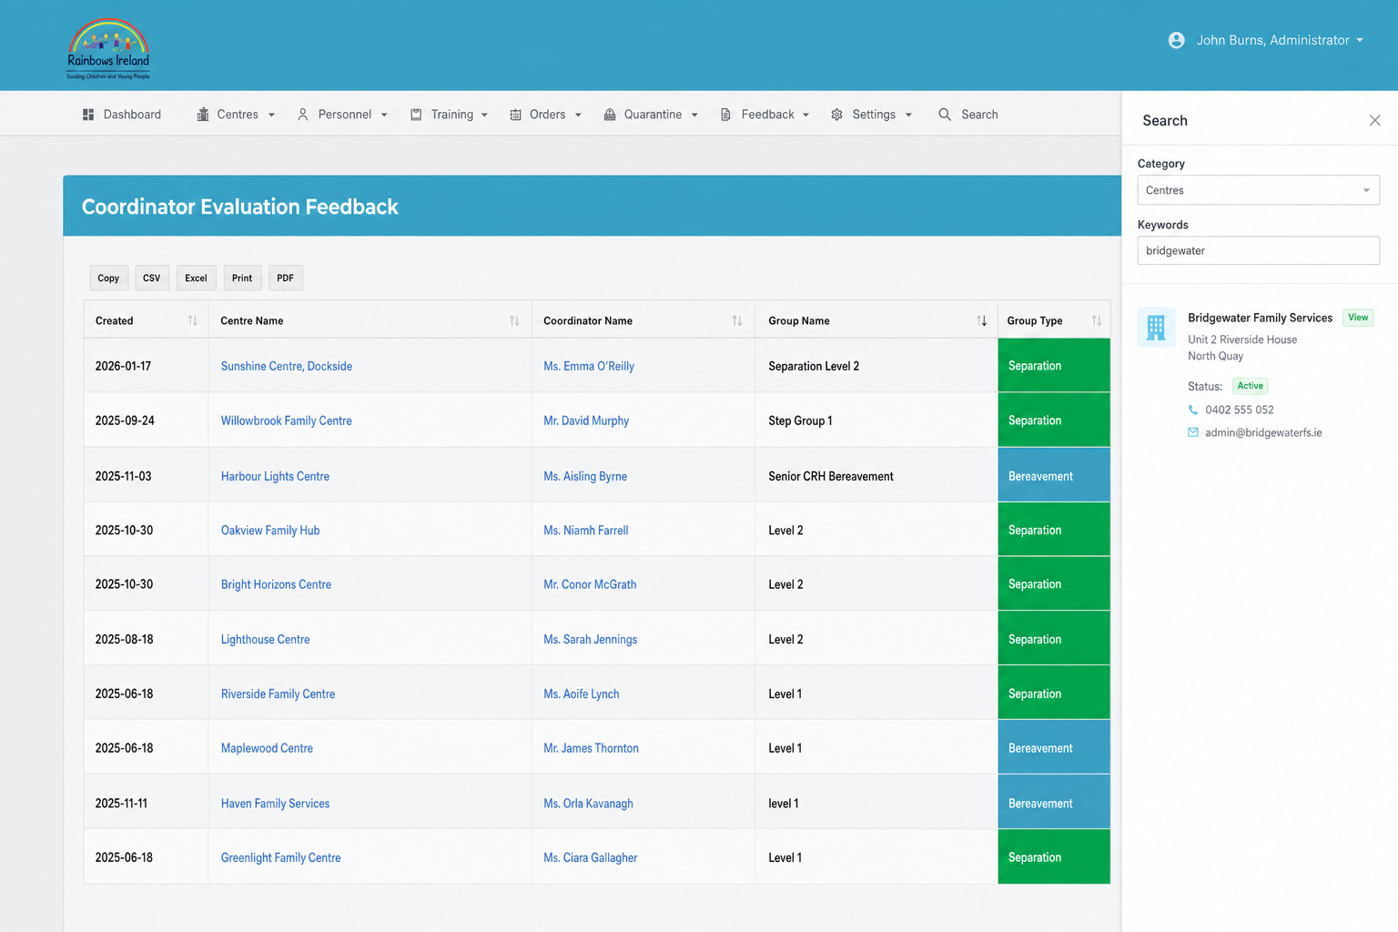Click the Search magnifier icon in navbar
The height and width of the screenshot is (932, 1398).
945,115
